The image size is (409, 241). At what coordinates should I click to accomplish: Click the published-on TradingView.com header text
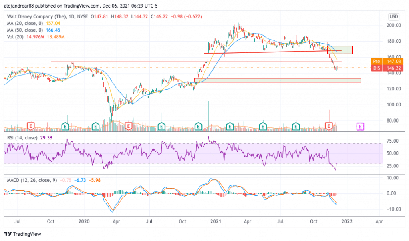[x=81, y=6]
